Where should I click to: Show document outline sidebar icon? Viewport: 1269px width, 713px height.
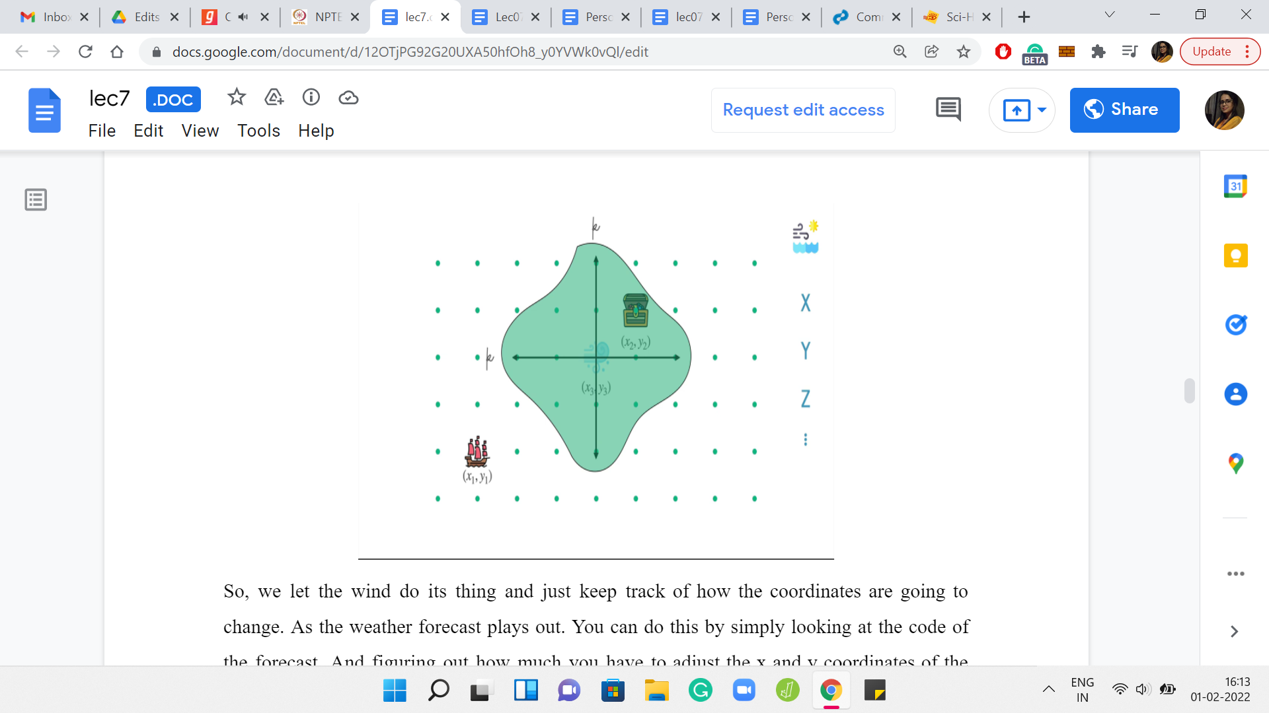(36, 199)
